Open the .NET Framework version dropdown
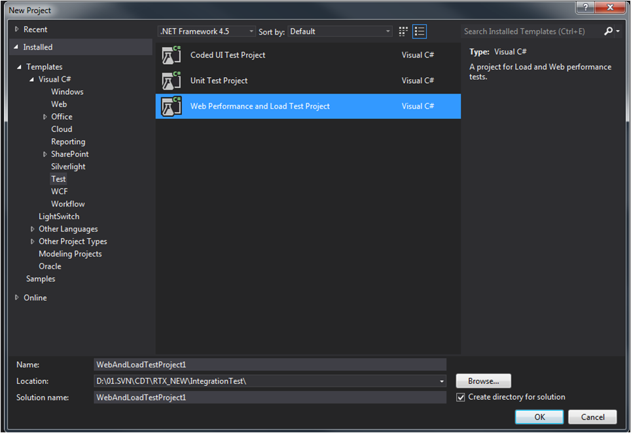Image resolution: width=631 pixels, height=433 pixels. click(x=207, y=31)
